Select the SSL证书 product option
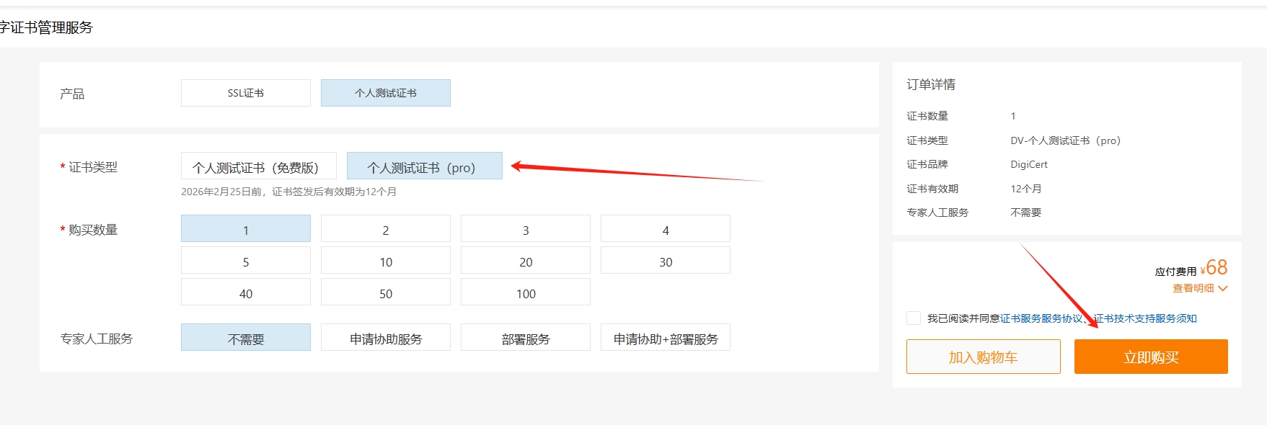The height and width of the screenshot is (425, 1267). point(245,93)
